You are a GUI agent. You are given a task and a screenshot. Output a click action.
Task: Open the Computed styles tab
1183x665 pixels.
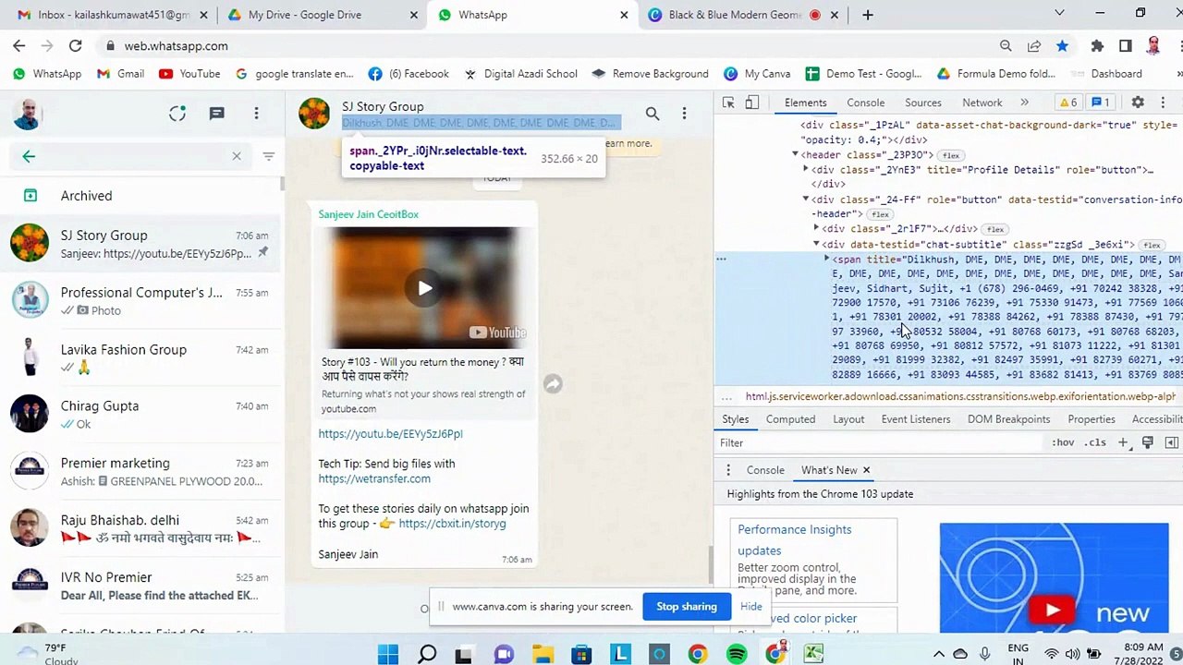790,419
